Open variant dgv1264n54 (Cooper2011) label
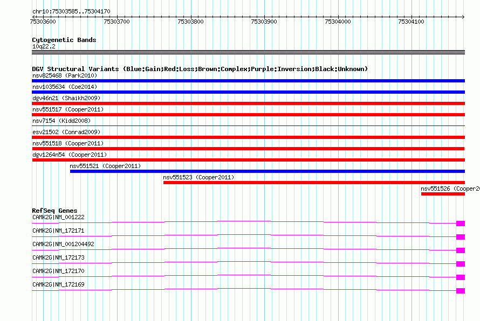 point(70,155)
